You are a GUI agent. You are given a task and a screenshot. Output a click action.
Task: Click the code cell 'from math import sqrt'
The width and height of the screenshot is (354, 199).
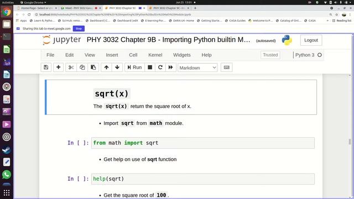pos(203,143)
